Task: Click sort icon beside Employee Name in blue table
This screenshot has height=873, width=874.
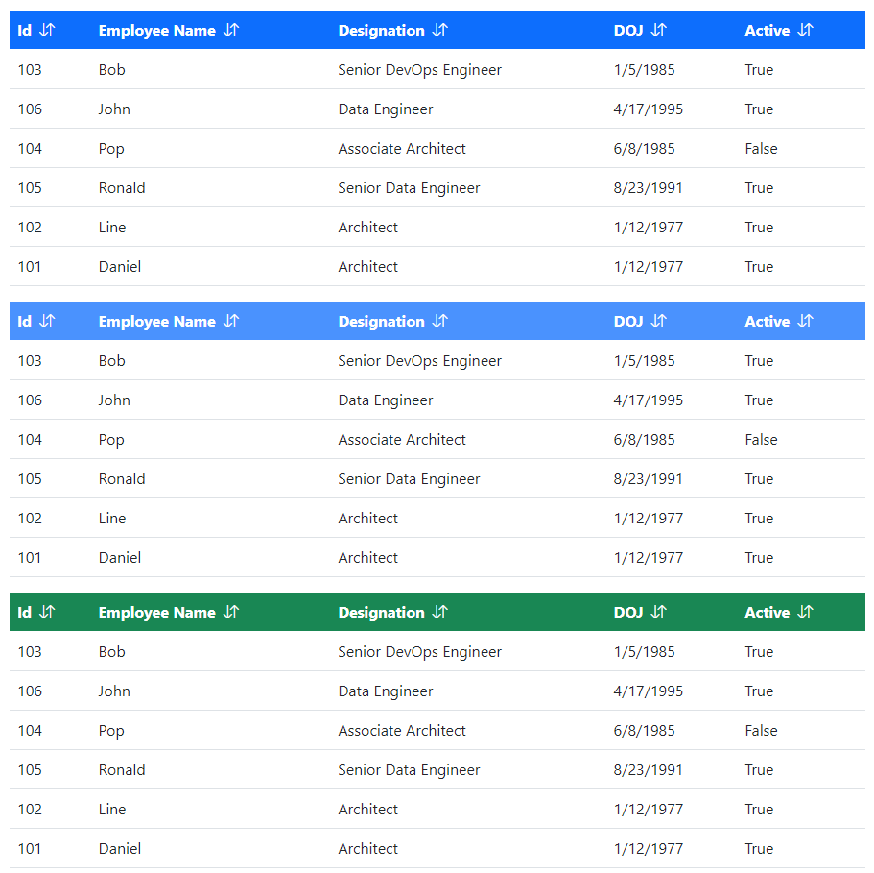Action: pos(230,30)
